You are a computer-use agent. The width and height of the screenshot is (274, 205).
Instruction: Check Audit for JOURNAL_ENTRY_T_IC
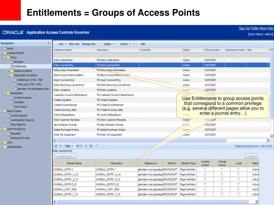[x=239, y=194]
